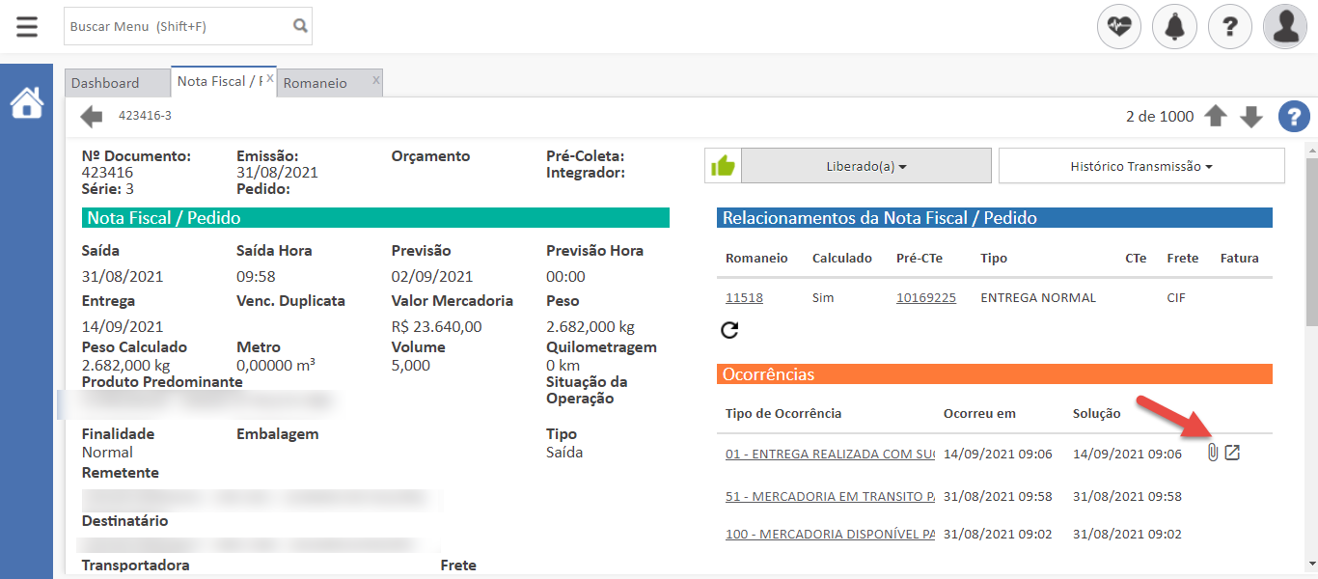Expand the Histórico Transmissão dropdown
The image size is (1318, 579).
(x=1140, y=166)
